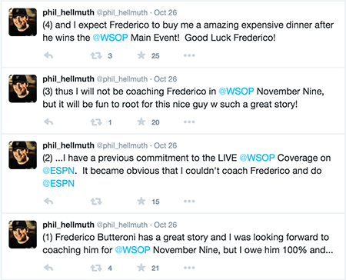Retweet tweet (3) with 1 retweet
This screenshot has height=280, width=346.
tap(96, 122)
